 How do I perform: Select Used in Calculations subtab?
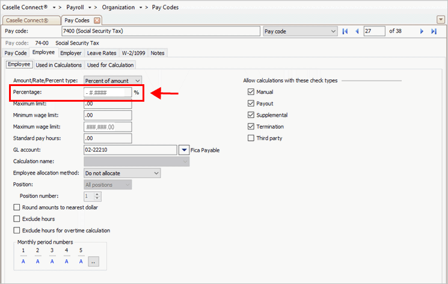coord(58,65)
